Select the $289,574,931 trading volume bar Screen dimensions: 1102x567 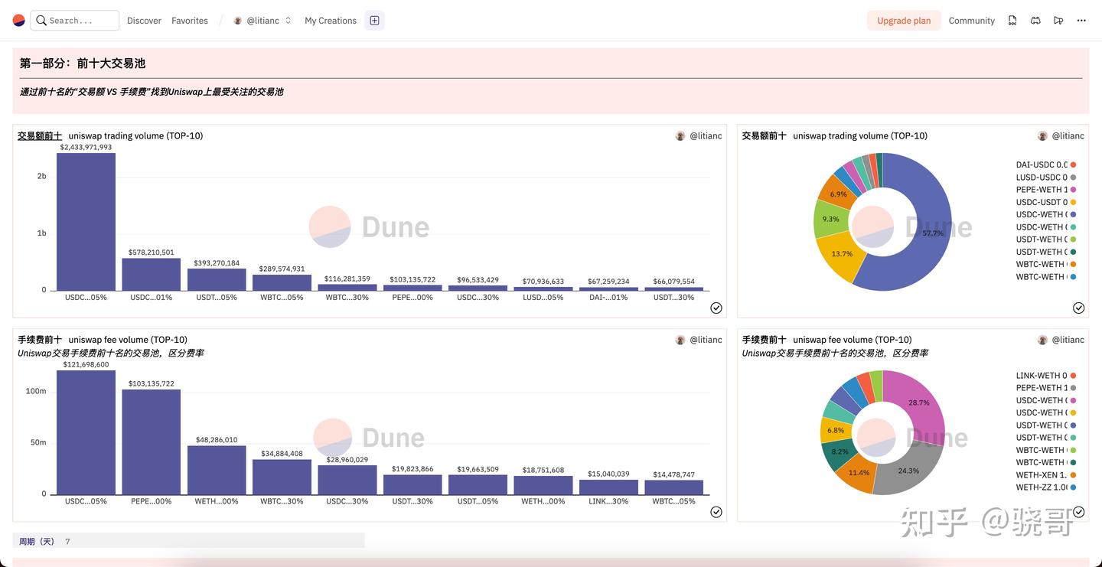[x=282, y=282]
